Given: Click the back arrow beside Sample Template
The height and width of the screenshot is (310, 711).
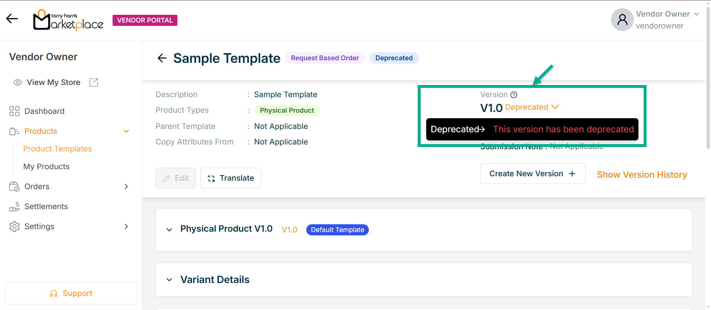Looking at the screenshot, I should coord(162,58).
